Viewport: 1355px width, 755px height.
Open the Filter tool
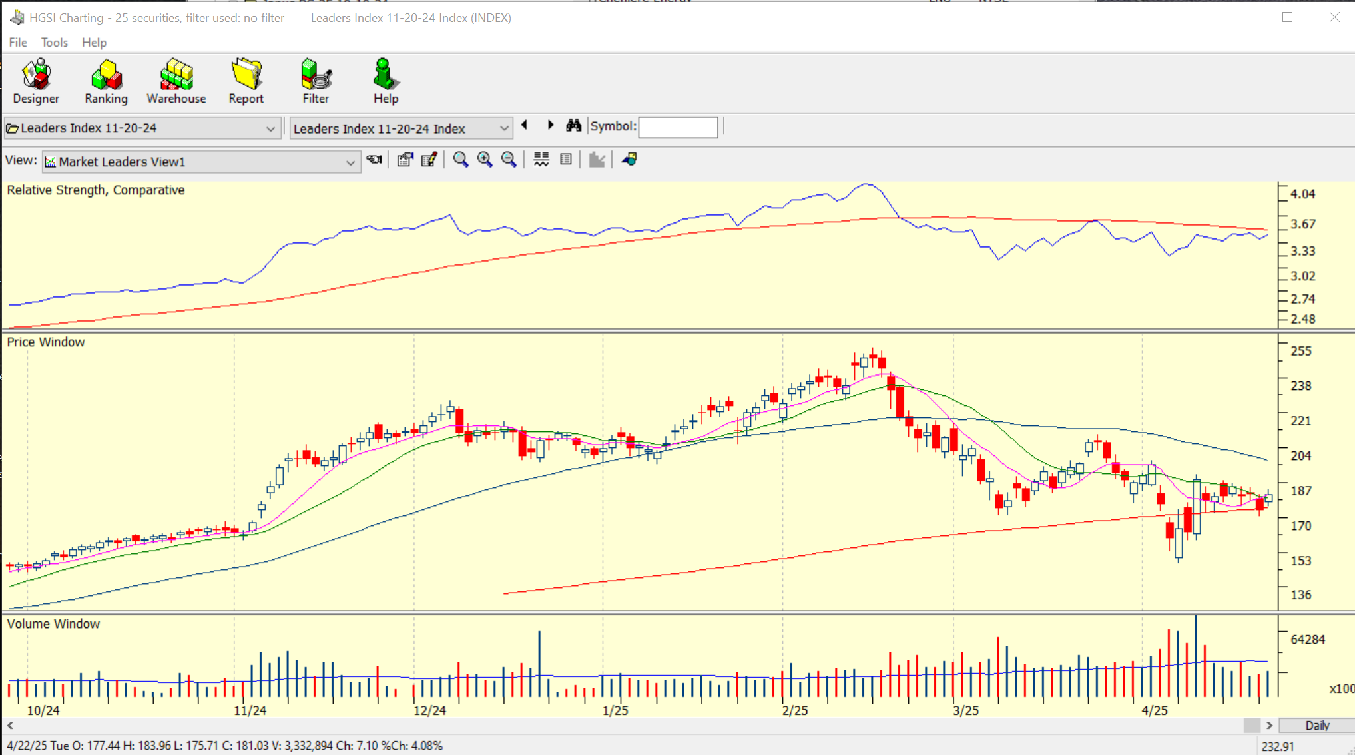[316, 81]
